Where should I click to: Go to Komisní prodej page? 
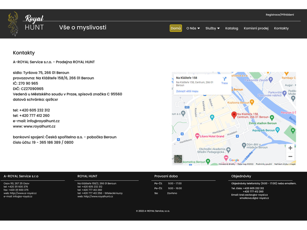[x=256, y=28]
